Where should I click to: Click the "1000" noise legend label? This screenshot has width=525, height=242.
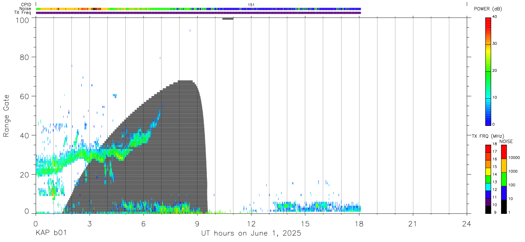(514, 171)
